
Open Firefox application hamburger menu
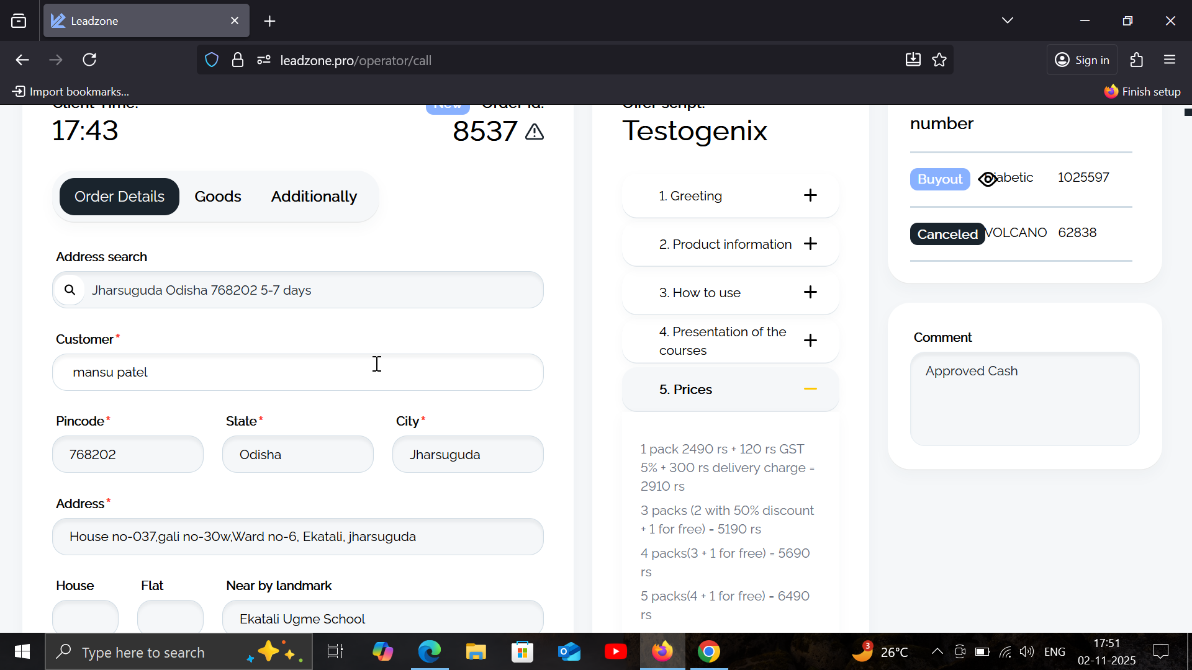pyautogui.click(x=1170, y=60)
